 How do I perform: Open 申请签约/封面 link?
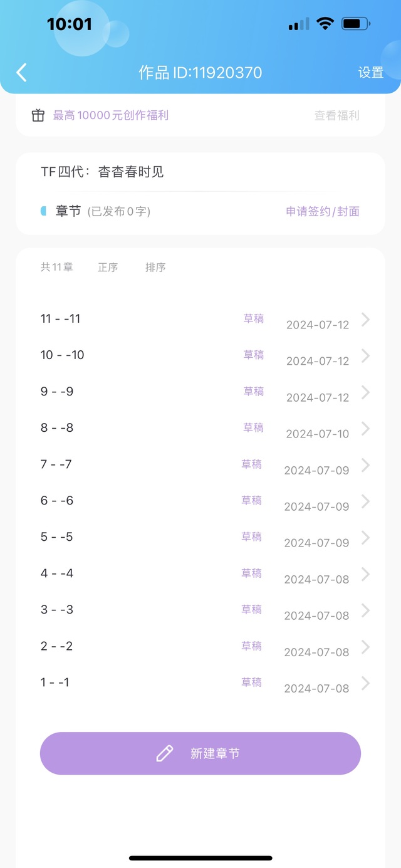[323, 211]
